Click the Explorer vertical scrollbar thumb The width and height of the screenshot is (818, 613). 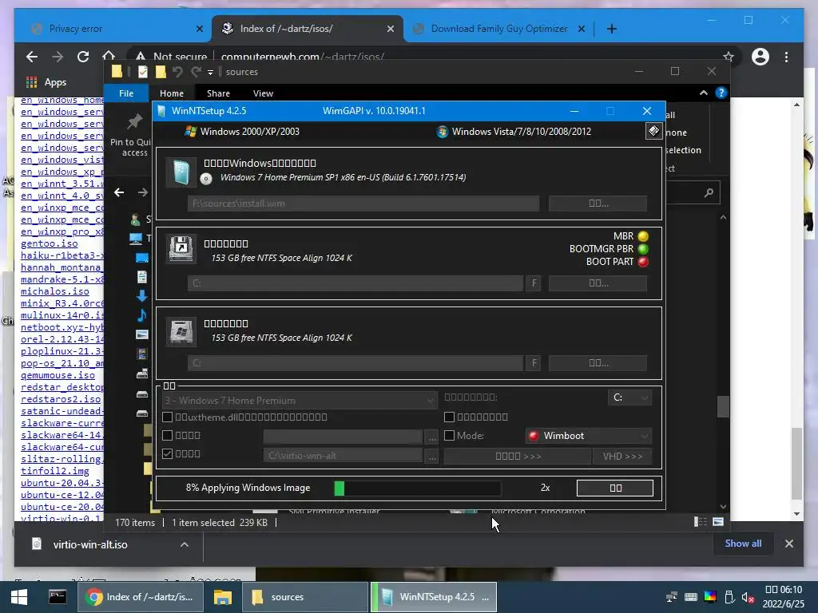pos(723,406)
